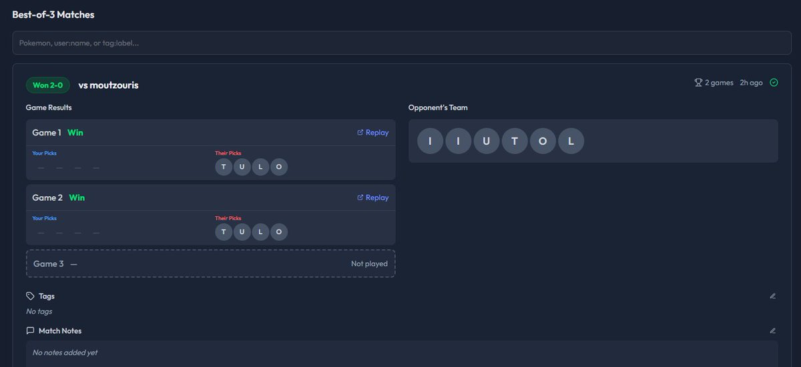This screenshot has height=367, width=801.
Task: Select the T avatar in Opponent's Team
Action: pyautogui.click(x=515, y=141)
